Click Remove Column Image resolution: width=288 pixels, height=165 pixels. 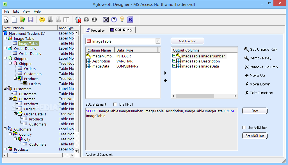[x=261, y=67]
